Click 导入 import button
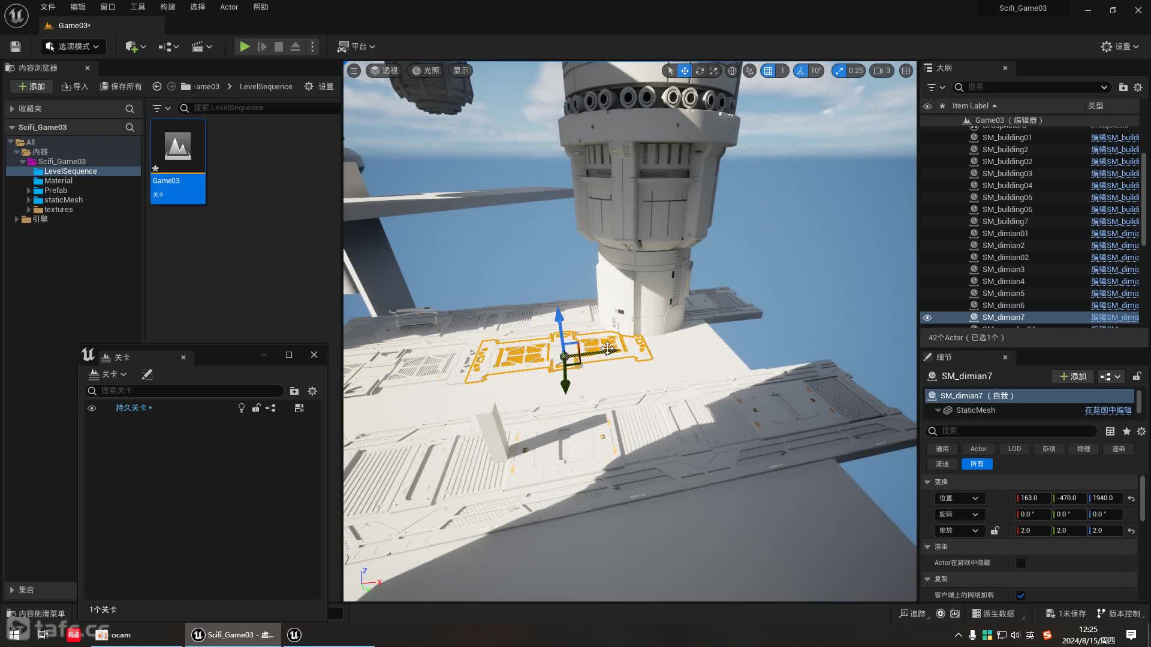 [x=75, y=87]
